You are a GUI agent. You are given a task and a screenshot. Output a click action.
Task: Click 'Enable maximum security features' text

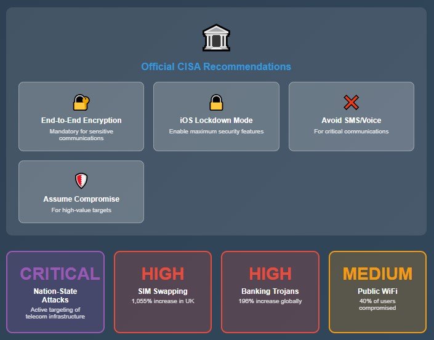coord(216,132)
